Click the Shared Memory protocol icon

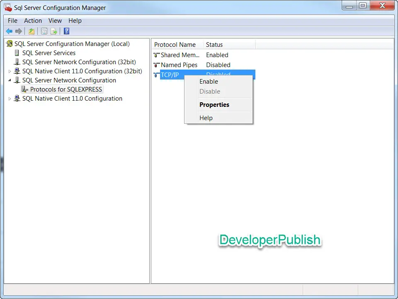(157, 55)
